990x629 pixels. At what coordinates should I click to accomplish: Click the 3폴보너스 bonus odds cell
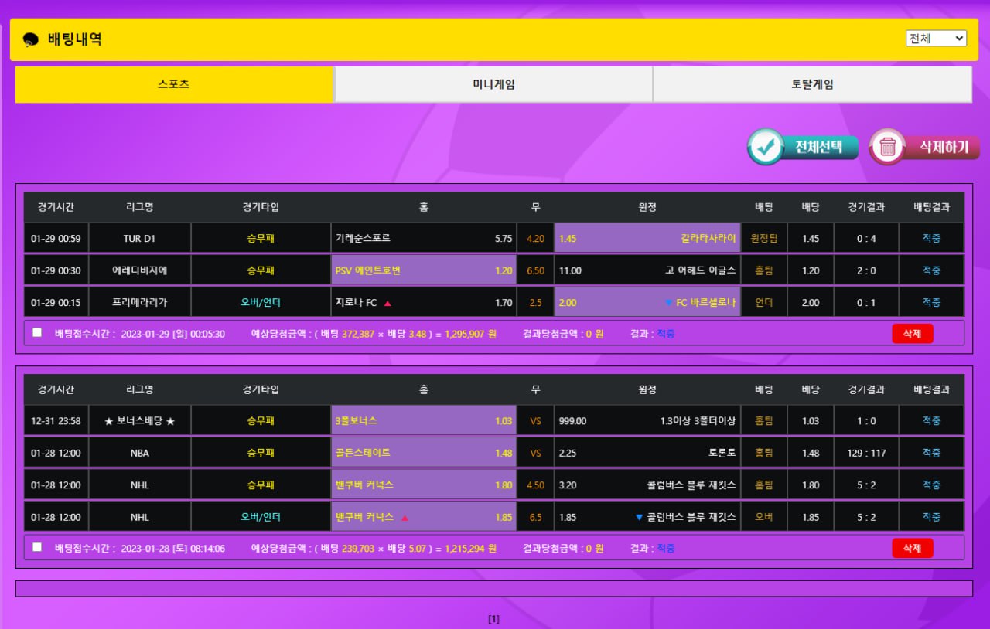click(423, 421)
